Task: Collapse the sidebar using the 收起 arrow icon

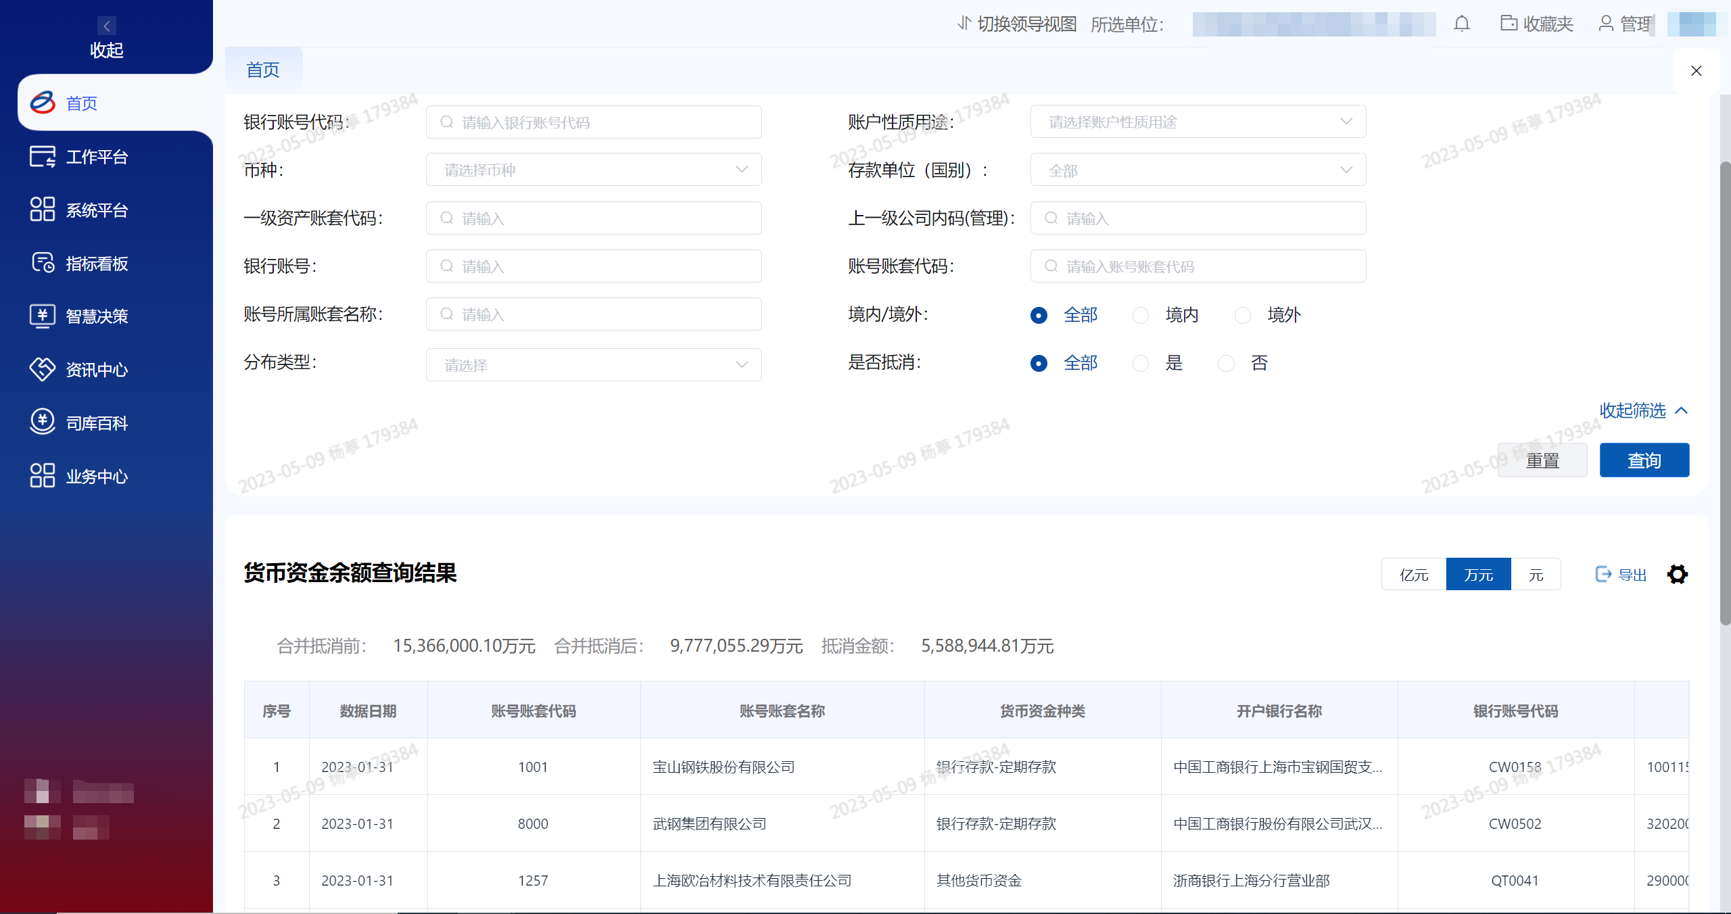Action: pyautogui.click(x=106, y=26)
